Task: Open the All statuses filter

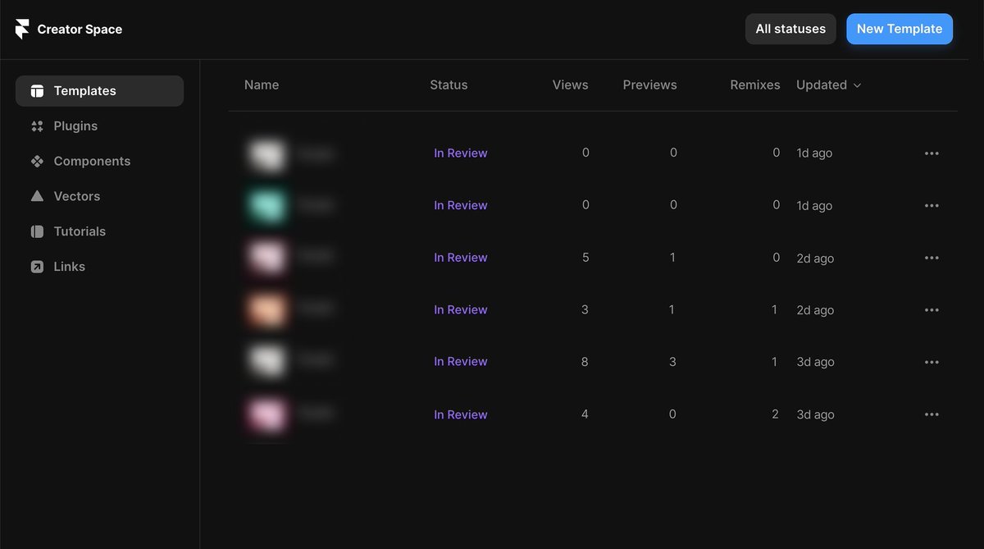Action: 790,29
